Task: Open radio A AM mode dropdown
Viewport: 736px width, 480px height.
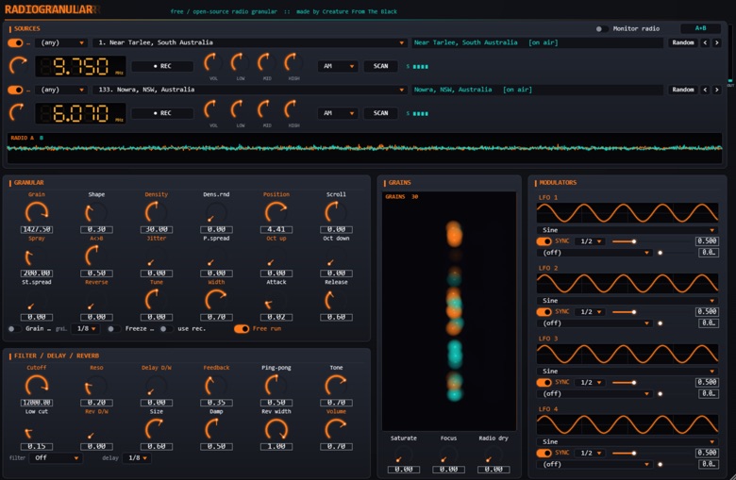Action: 338,66
